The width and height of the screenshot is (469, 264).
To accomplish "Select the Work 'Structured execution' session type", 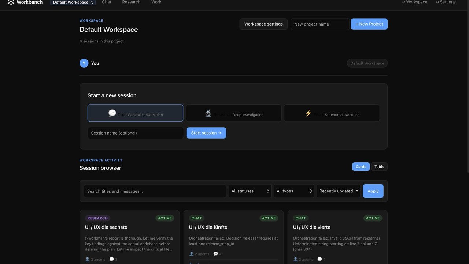I will [332, 113].
